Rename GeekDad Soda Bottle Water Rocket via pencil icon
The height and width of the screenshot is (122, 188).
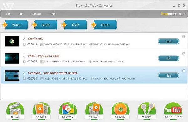pos(24,73)
